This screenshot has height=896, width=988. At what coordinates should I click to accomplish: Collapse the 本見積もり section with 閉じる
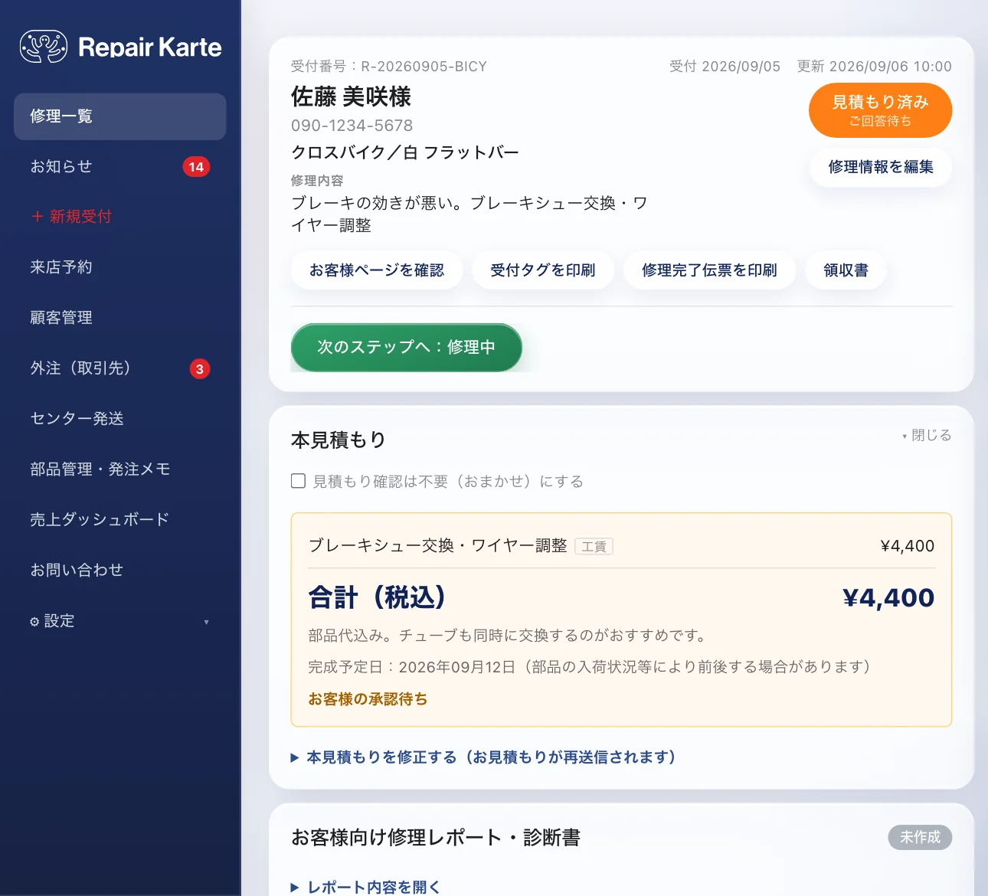927,435
